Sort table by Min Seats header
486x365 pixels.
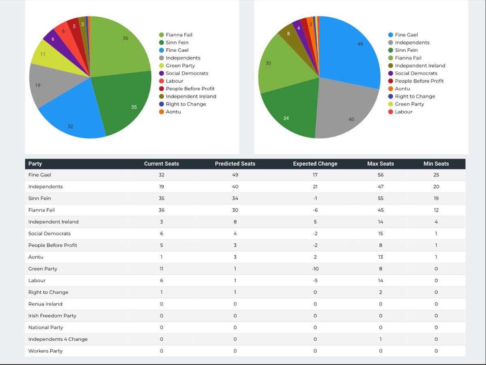pos(436,164)
